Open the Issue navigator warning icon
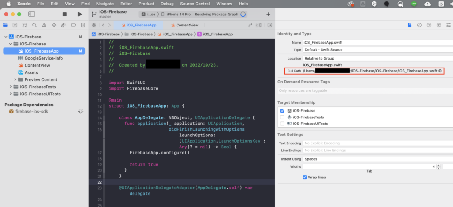453x207 pixels. 44,25
